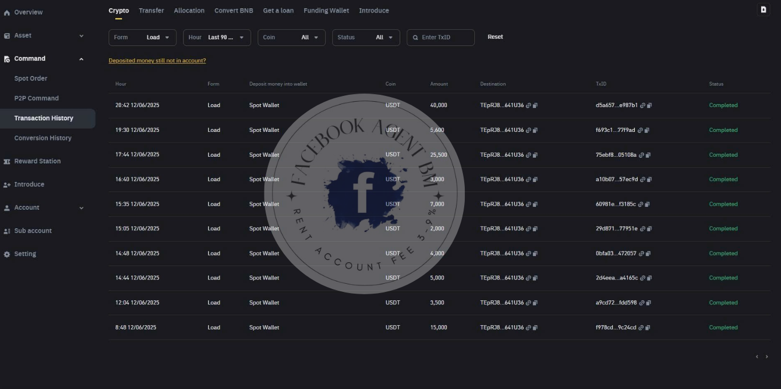Open TxID link for d5a657...e987b1
The width and height of the screenshot is (781, 389).
coord(643,106)
